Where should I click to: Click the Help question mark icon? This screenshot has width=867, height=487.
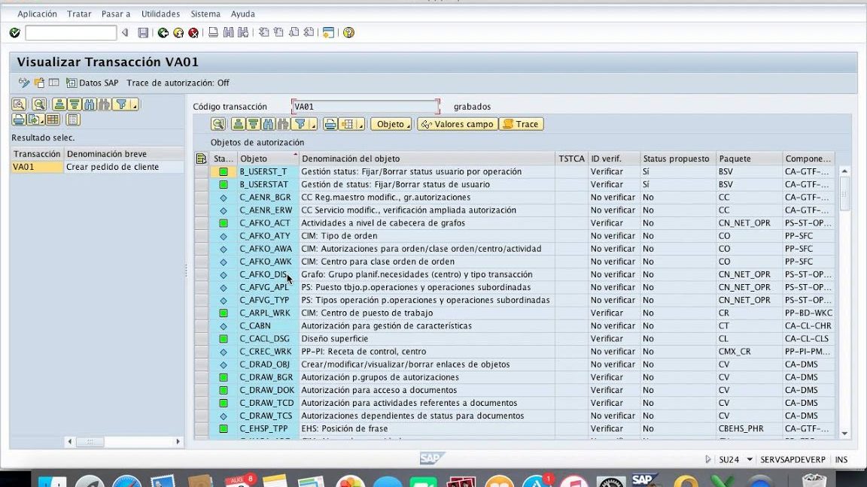click(348, 33)
